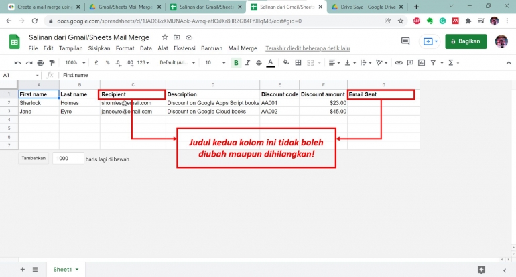
Task: Open the Ekstensi menu
Action: tap(184, 48)
